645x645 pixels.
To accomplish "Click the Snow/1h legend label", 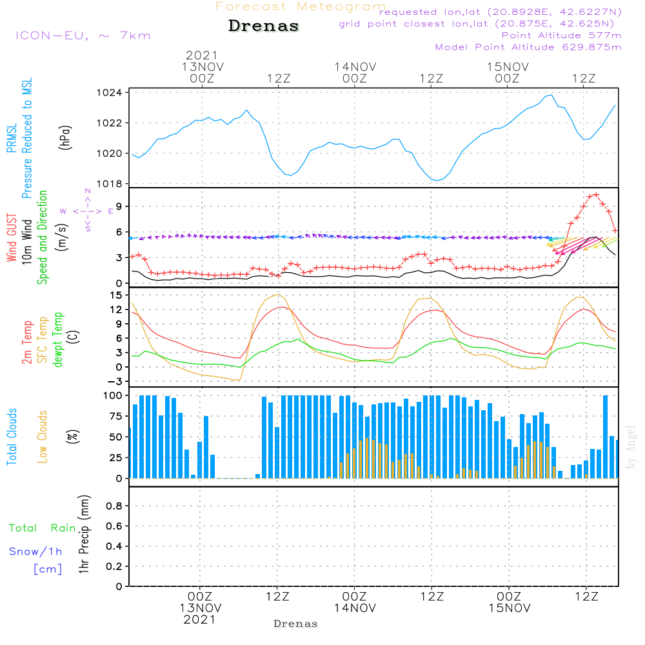I will tap(36, 551).
